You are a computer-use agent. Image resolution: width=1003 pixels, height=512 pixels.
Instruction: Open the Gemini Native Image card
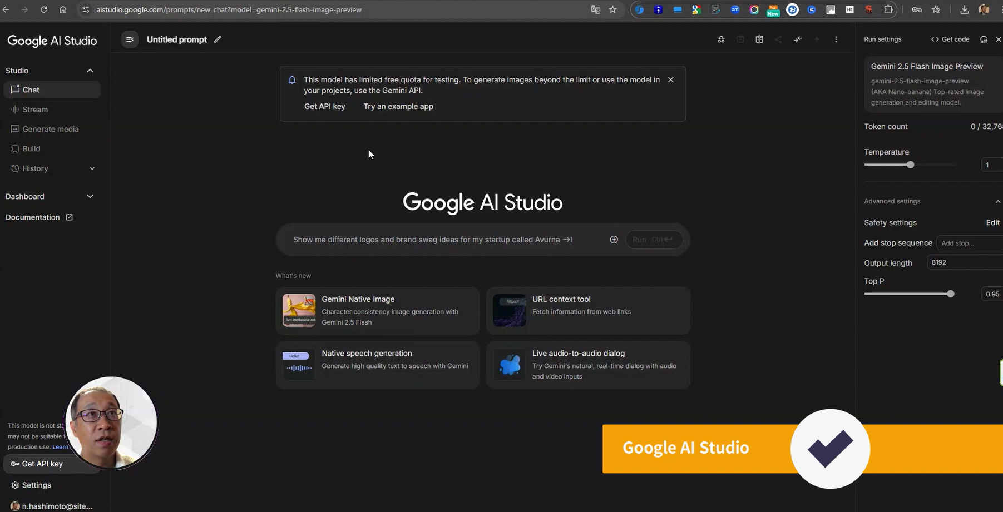tap(378, 311)
